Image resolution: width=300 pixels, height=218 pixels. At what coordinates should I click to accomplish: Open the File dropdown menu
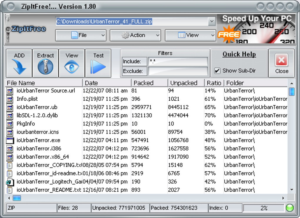[x=81, y=35]
